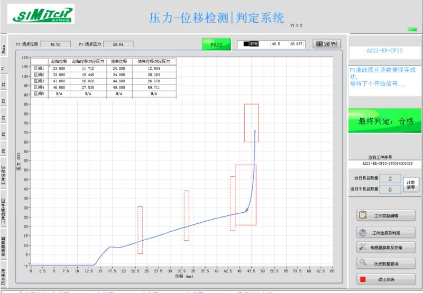This screenshot has width=423, height=293.
Task: Switch to the P5 side tab
Action: pos(3,134)
